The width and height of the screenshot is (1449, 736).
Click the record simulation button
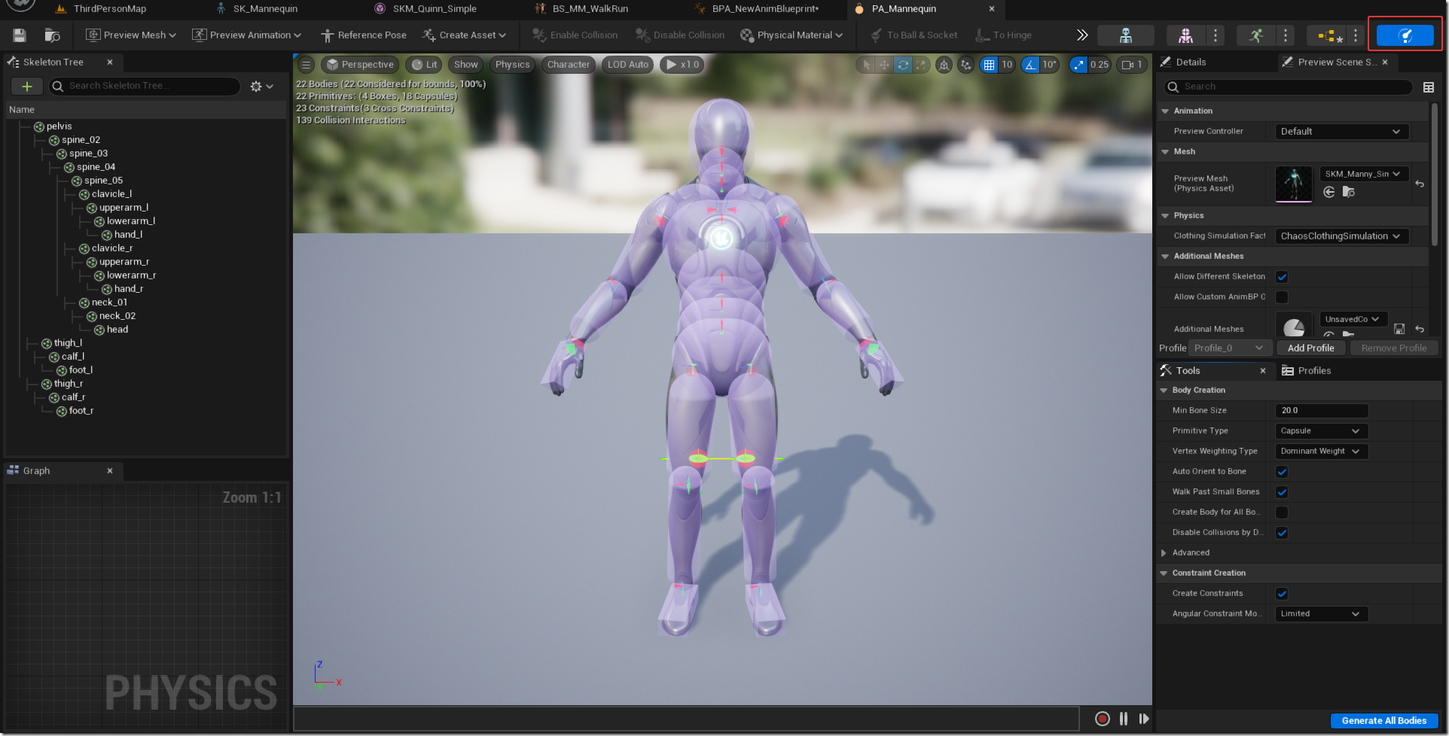pyautogui.click(x=1102, y=719)
